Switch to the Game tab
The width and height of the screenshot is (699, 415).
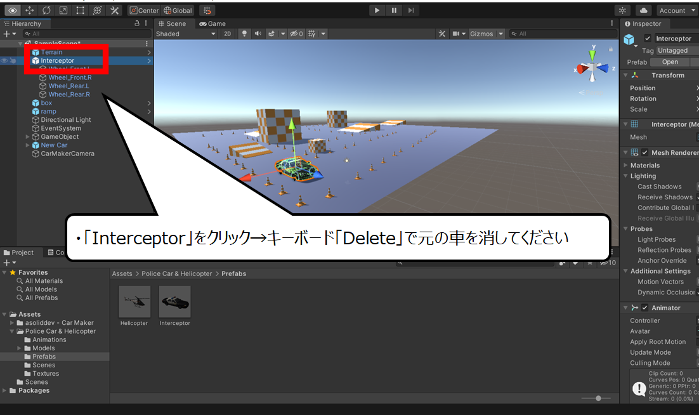pos(212,23)
